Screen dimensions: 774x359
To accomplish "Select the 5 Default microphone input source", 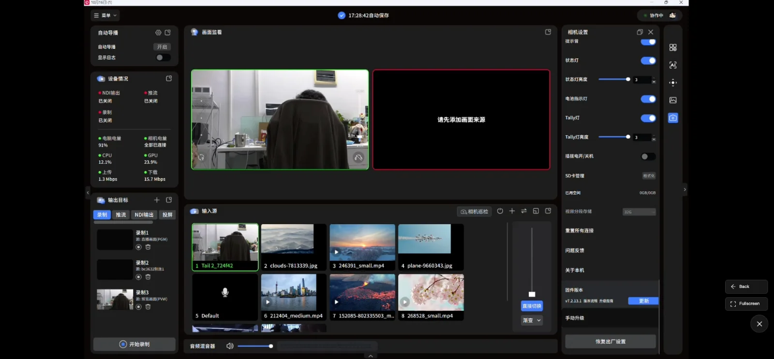I will click(225, 297).
